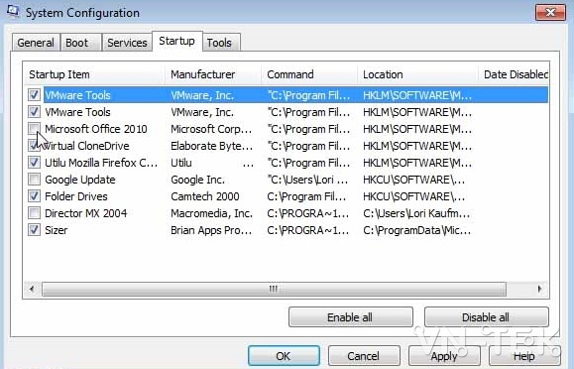The width and height of the screenshot is (574, 369).
Task: Uncheck the Virtual CloneDrive checkbox
Action: (34, 146)
